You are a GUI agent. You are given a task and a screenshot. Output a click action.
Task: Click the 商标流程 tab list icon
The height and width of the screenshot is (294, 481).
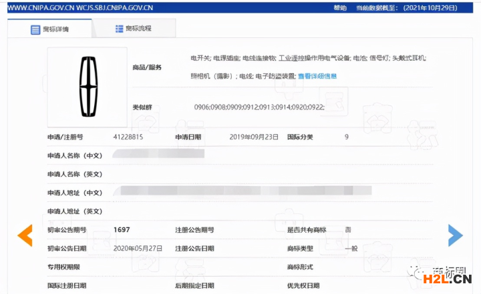point(120,29)
